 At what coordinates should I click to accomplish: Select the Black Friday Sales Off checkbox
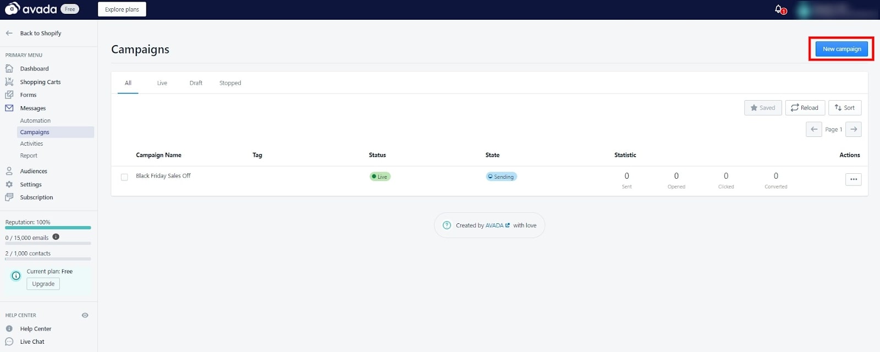(124, 177)
